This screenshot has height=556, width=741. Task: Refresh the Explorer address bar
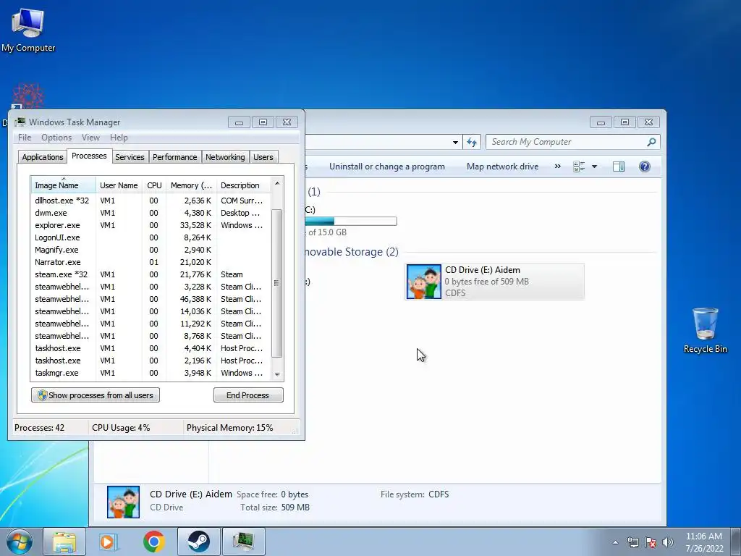(472, 142)
